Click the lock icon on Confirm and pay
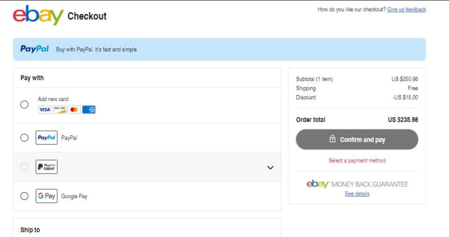This screenshot has width=449, height=237. pos(332,139)
